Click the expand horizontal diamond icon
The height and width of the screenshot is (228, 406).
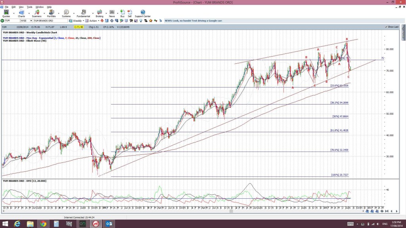click(x=382, y=211)
